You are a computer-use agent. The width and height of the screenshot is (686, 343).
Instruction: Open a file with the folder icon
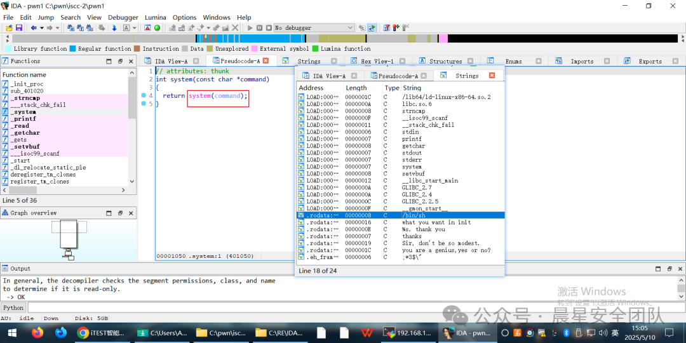9,28
